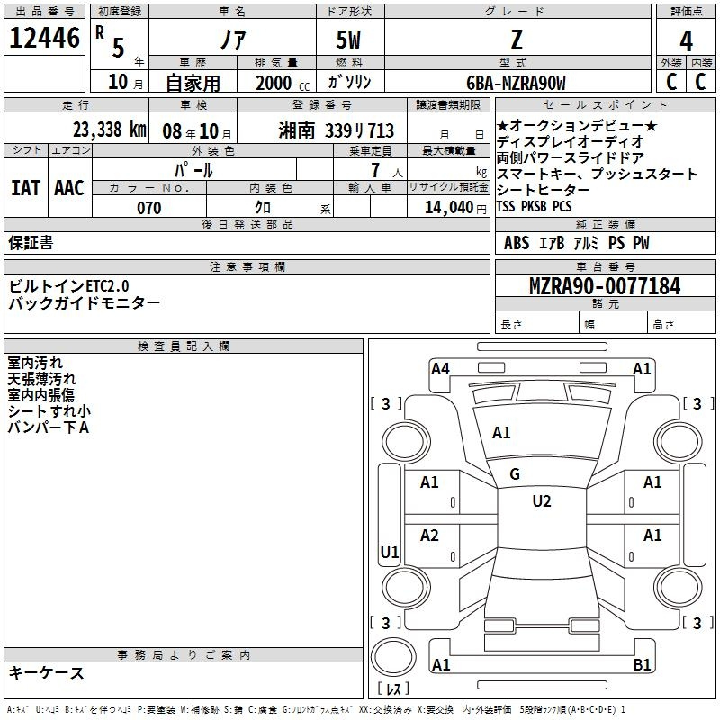Select the 保証書 entry
Viewport: 720px width, 720px height.
[x=31, y=243]
